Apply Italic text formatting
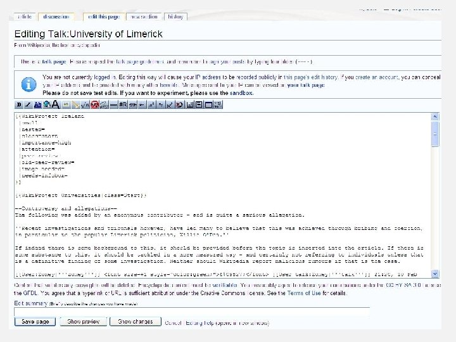The height and width of the screenshot is (342, 456). coord(28,104)
